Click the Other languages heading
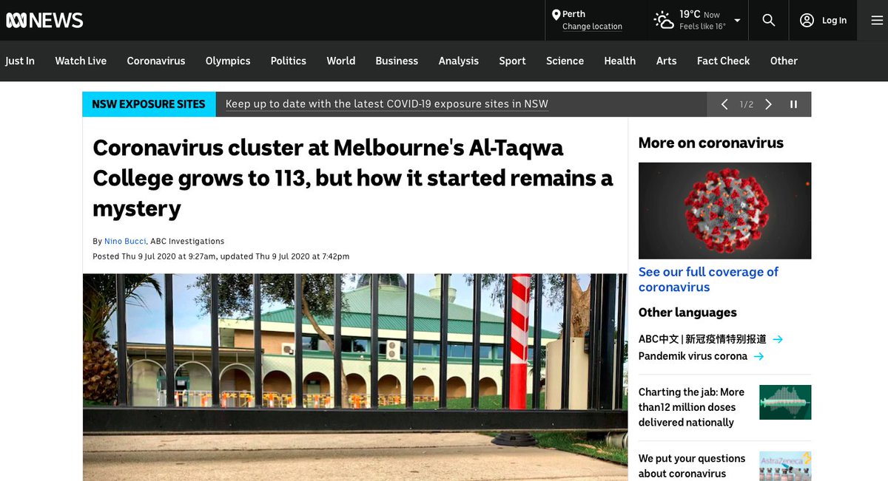Viewport: 888px width, 481px height. tap(687, 313)
